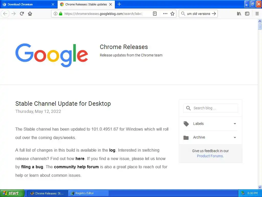Click 'Release updates from the Chrome team' subtitle

point(131,55)
